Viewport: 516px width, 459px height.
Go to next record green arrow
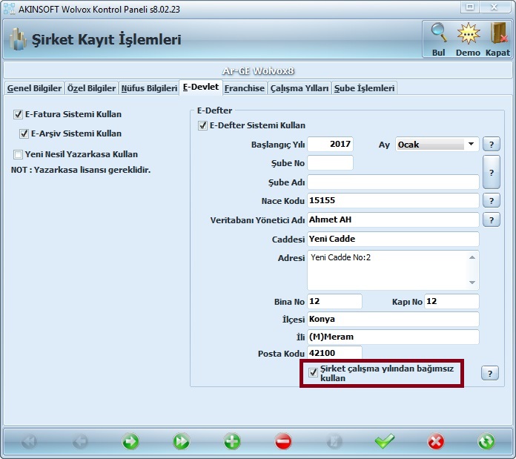130,441
